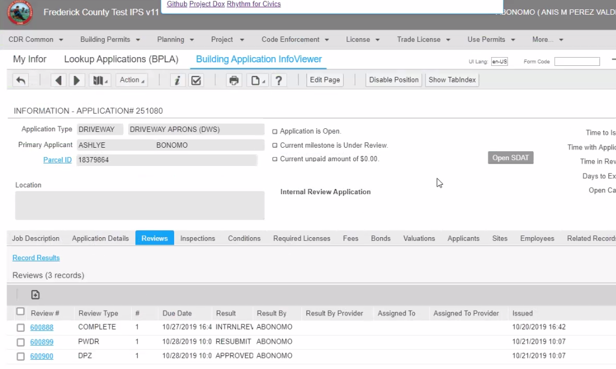The width and height of the screenshot is (616, 369).
Task: Open review number 600899 link
Action: pyautogui.click(x=42, y=342)
